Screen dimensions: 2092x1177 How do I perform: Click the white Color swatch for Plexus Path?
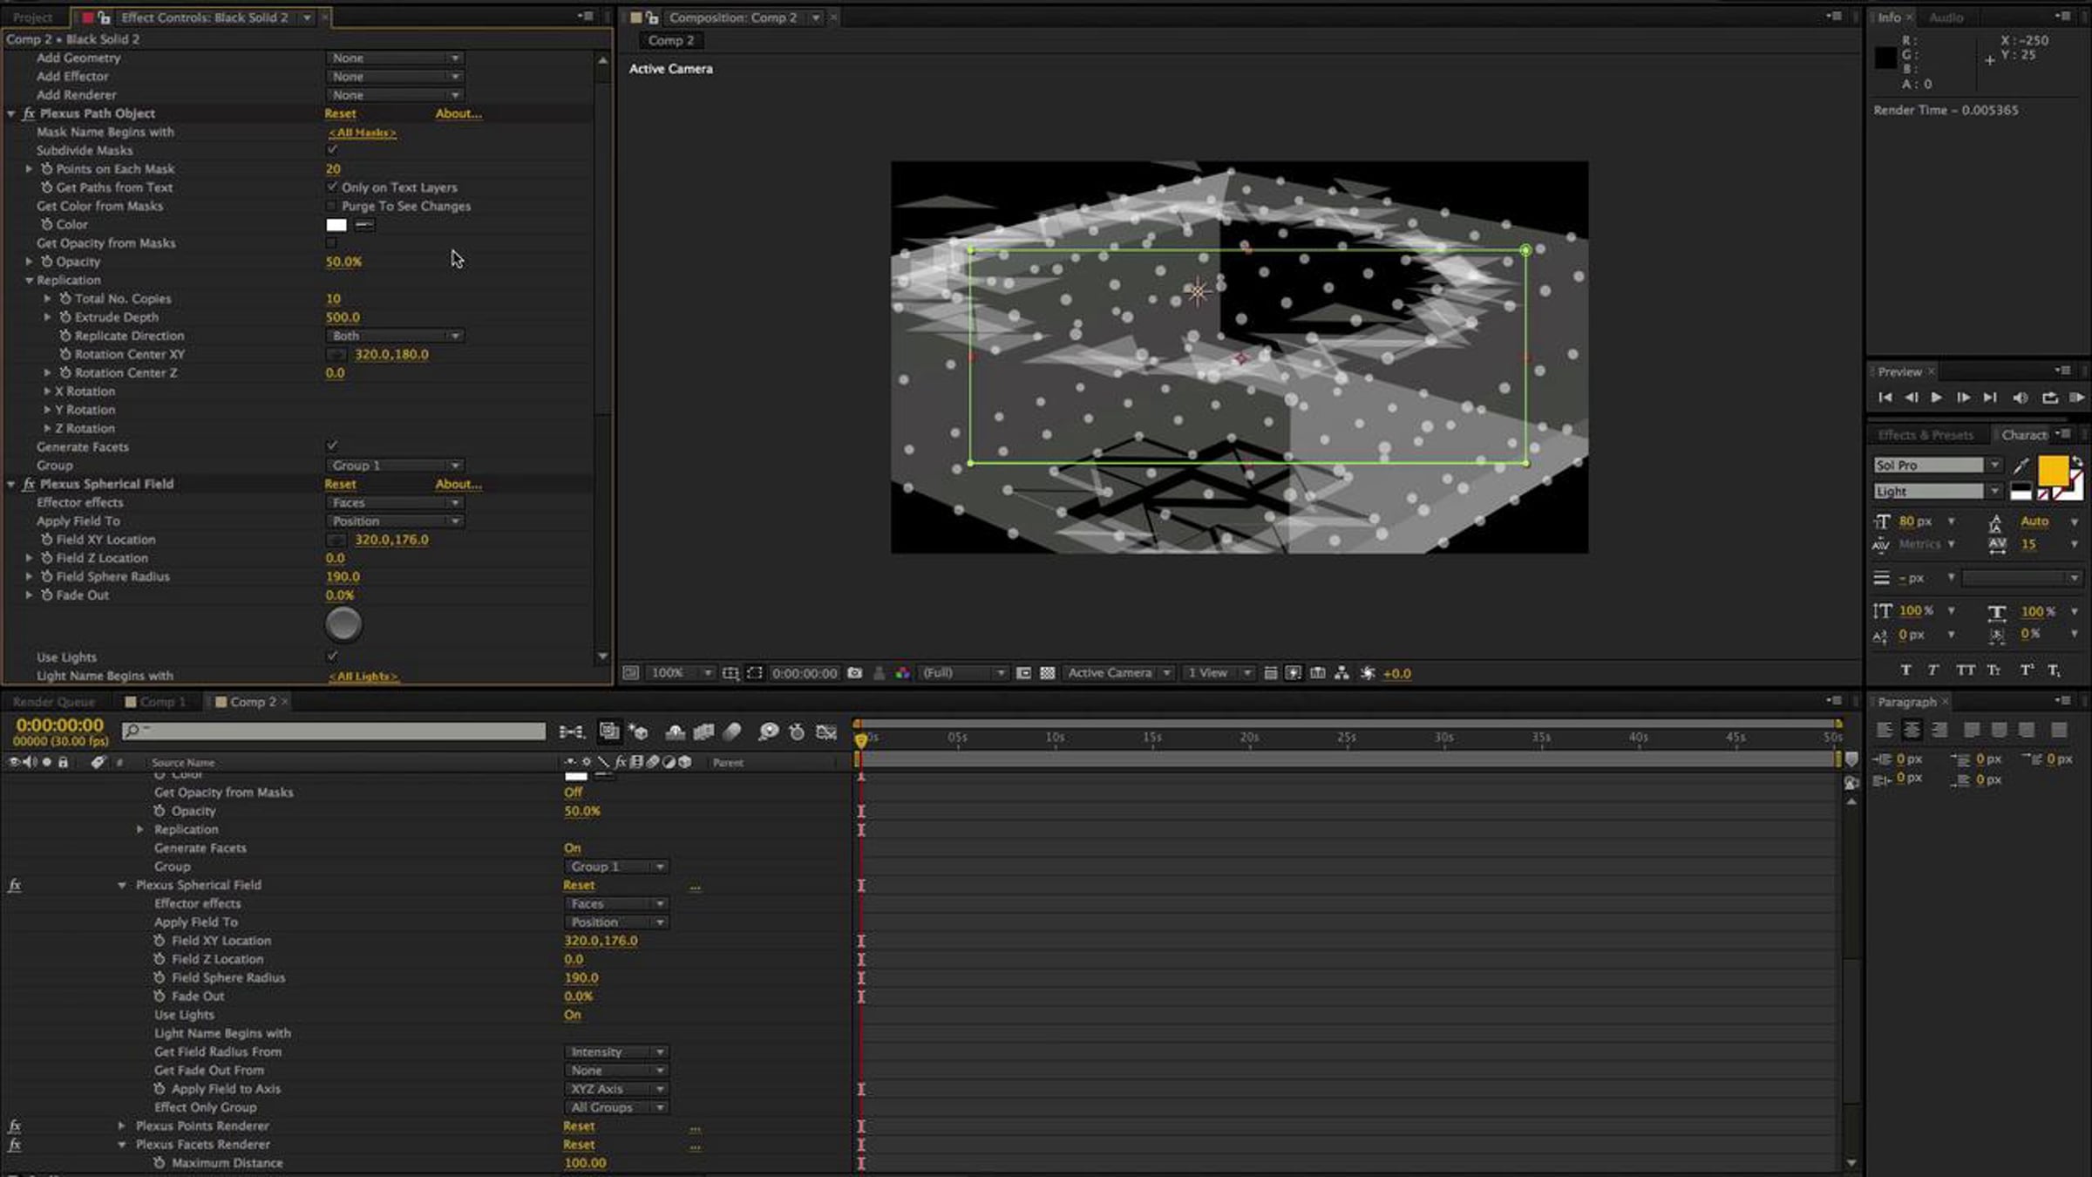[336, 225]
